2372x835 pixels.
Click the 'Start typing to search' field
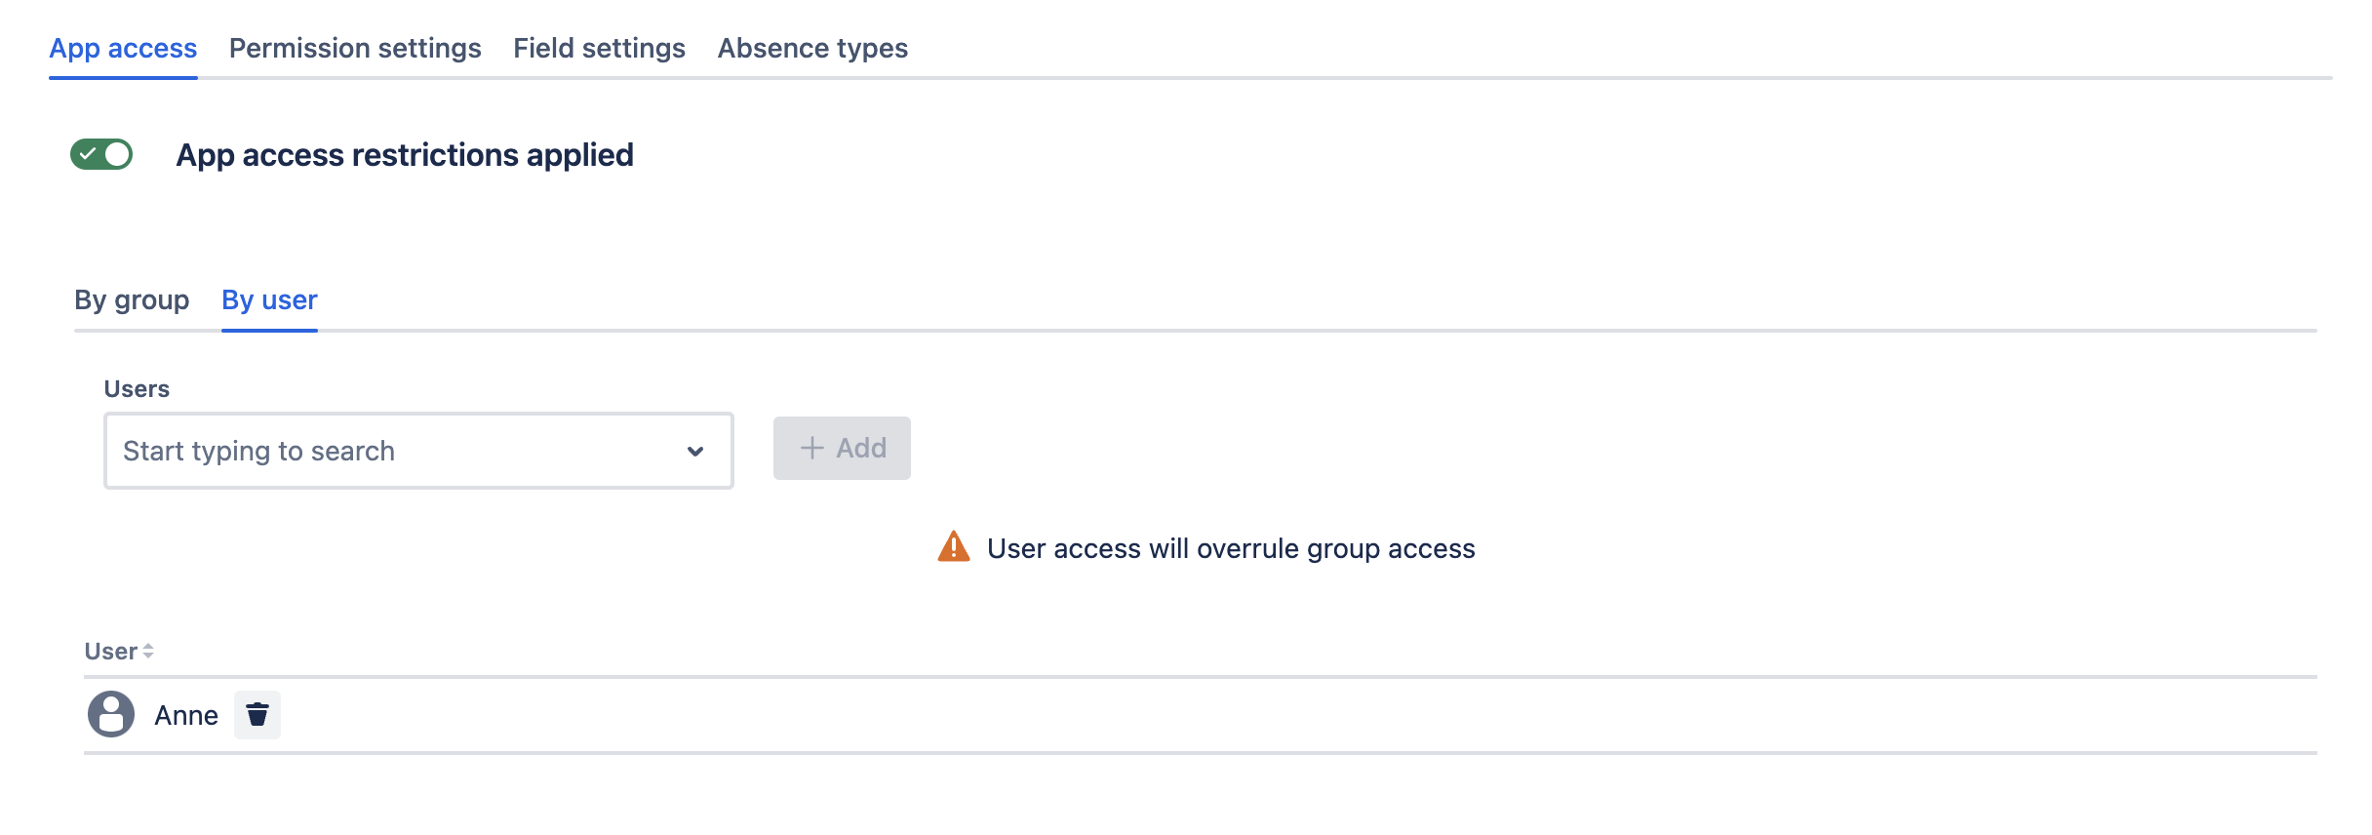click(x=390, y=451)
